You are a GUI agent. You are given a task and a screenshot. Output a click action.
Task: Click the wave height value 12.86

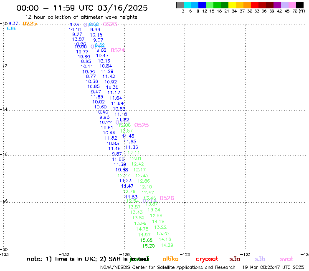point(144,181)
